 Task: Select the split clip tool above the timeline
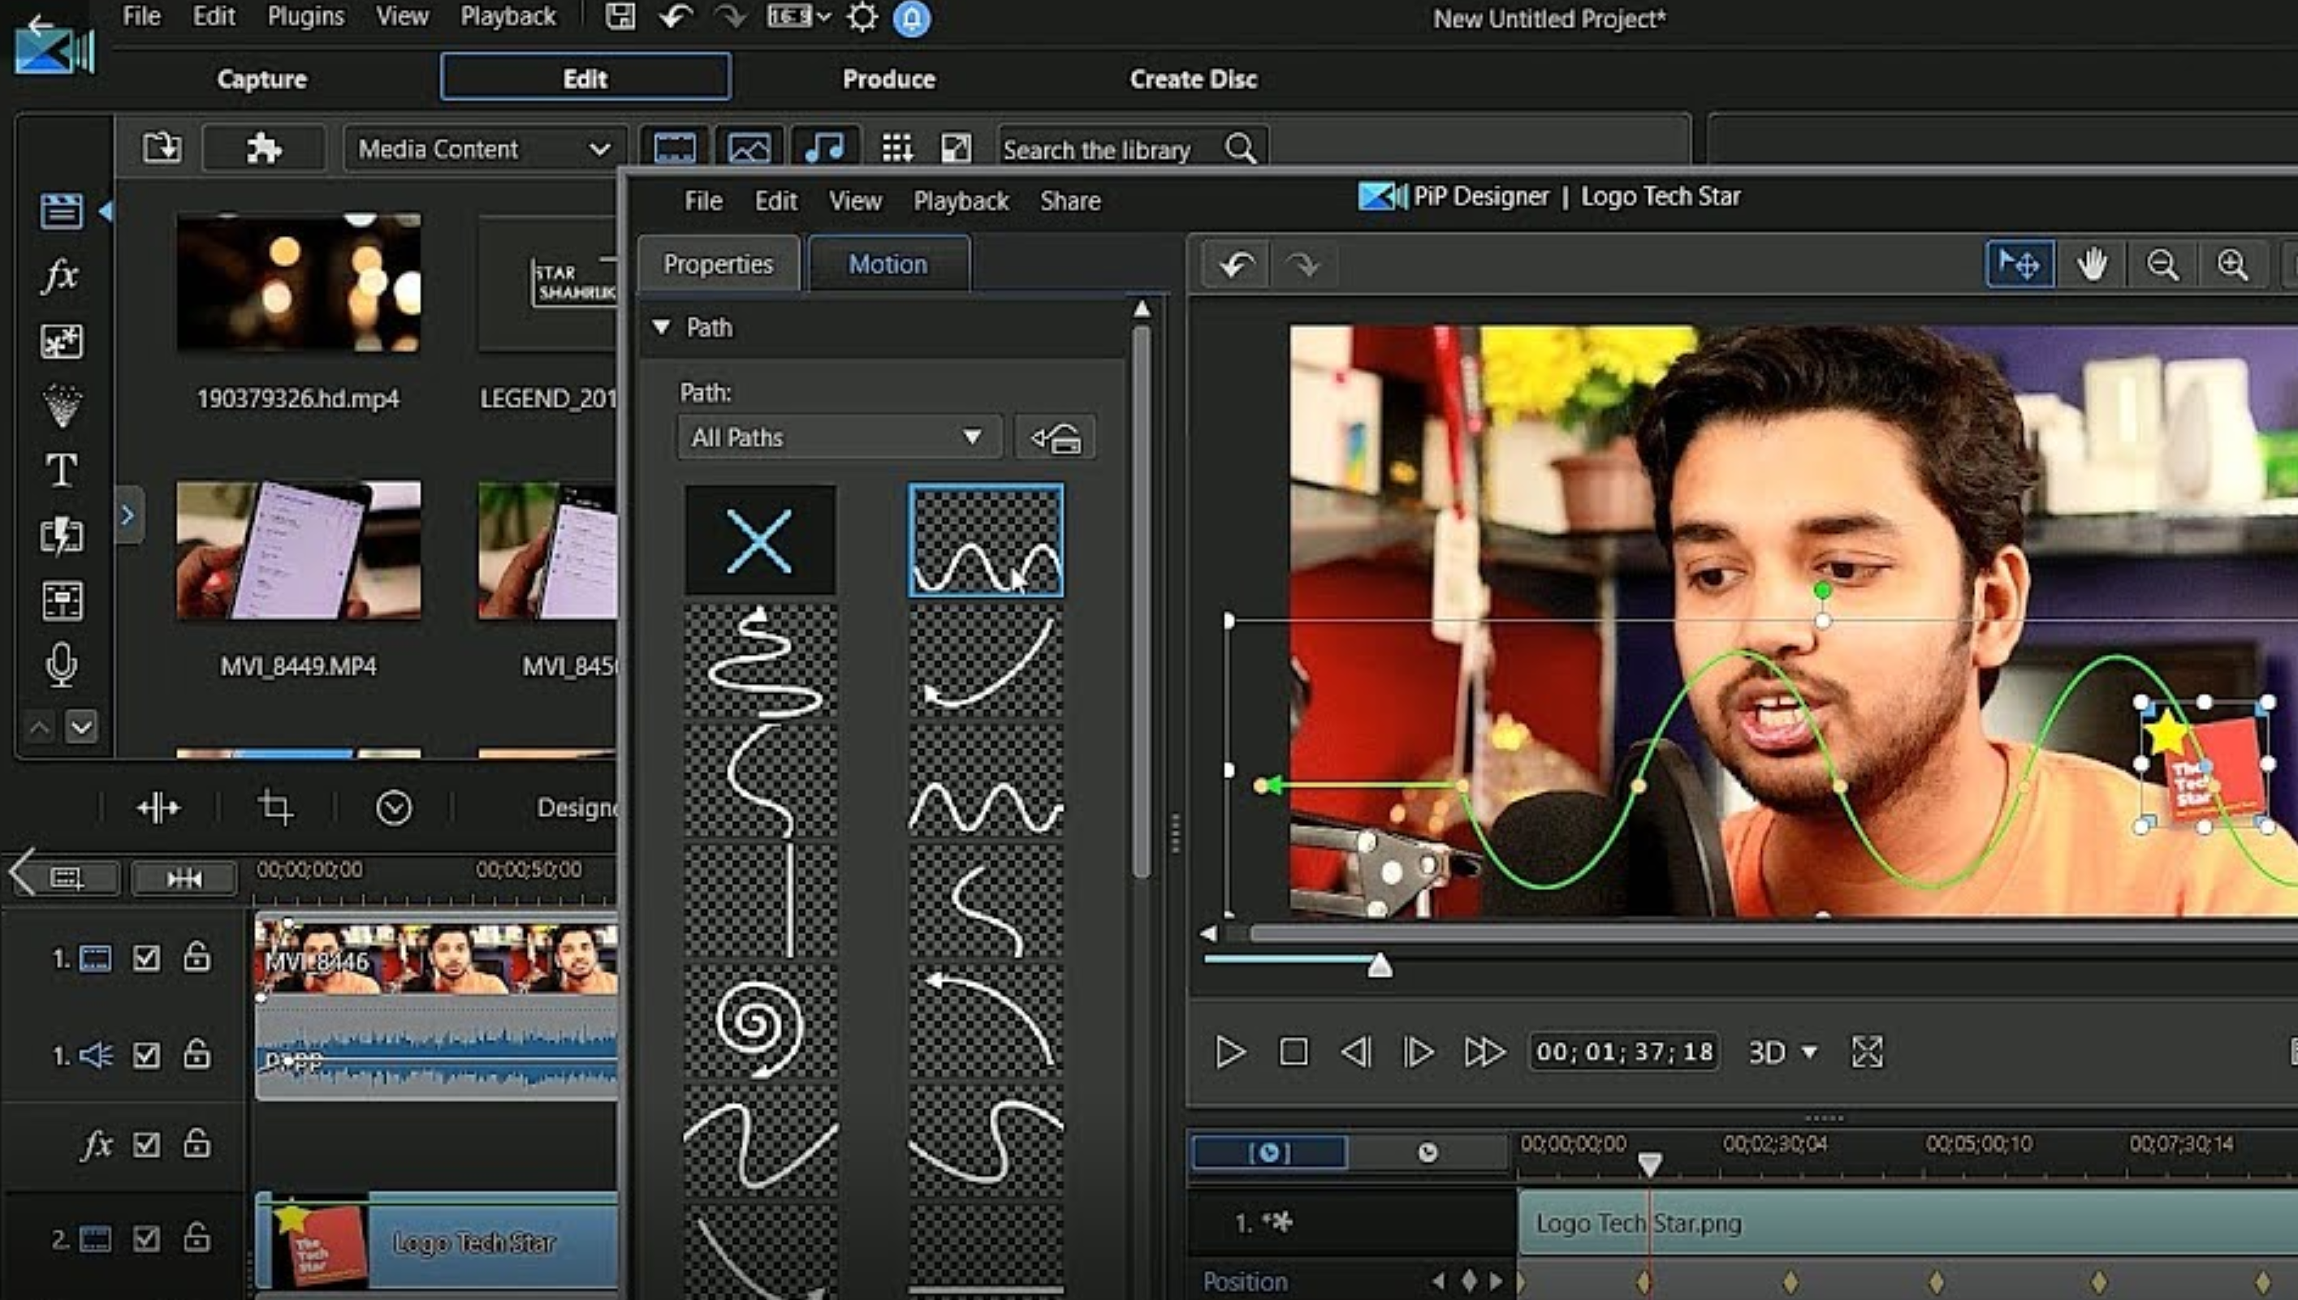(x=159, y=807)
